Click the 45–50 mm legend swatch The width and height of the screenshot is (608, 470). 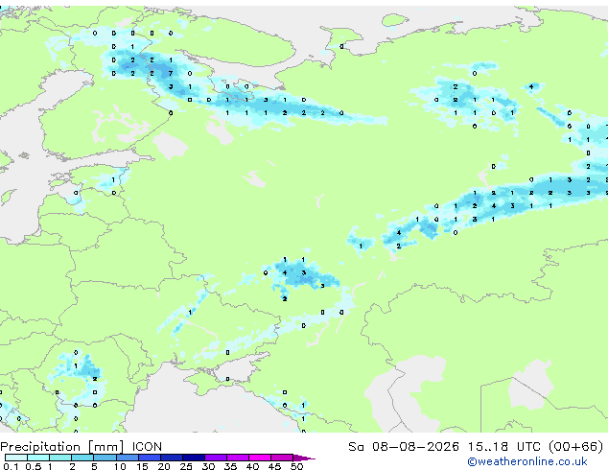(x=282, y=458)
